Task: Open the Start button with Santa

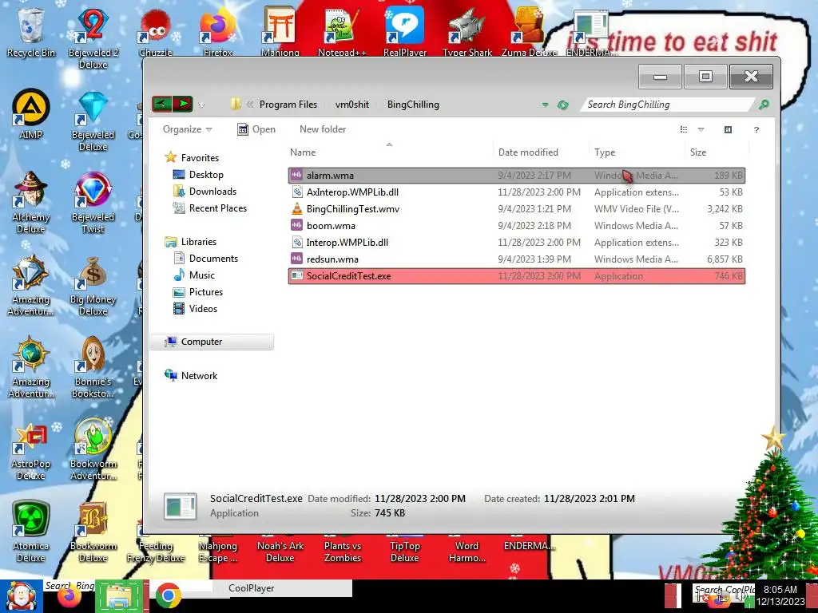Action: 21,595
